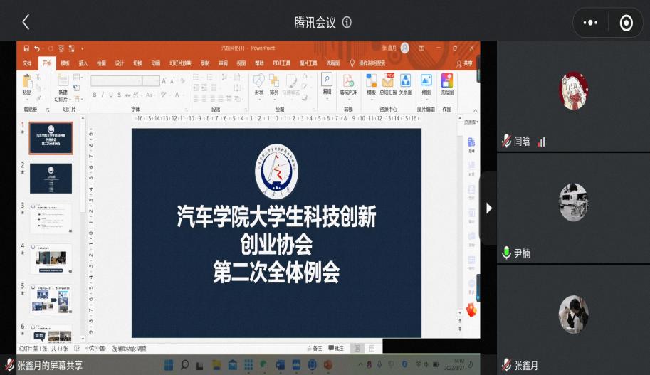The width and height of the screenshot is (650, 375).
Task: Click the 共享 share button
Action: click(x=464, y=63)
